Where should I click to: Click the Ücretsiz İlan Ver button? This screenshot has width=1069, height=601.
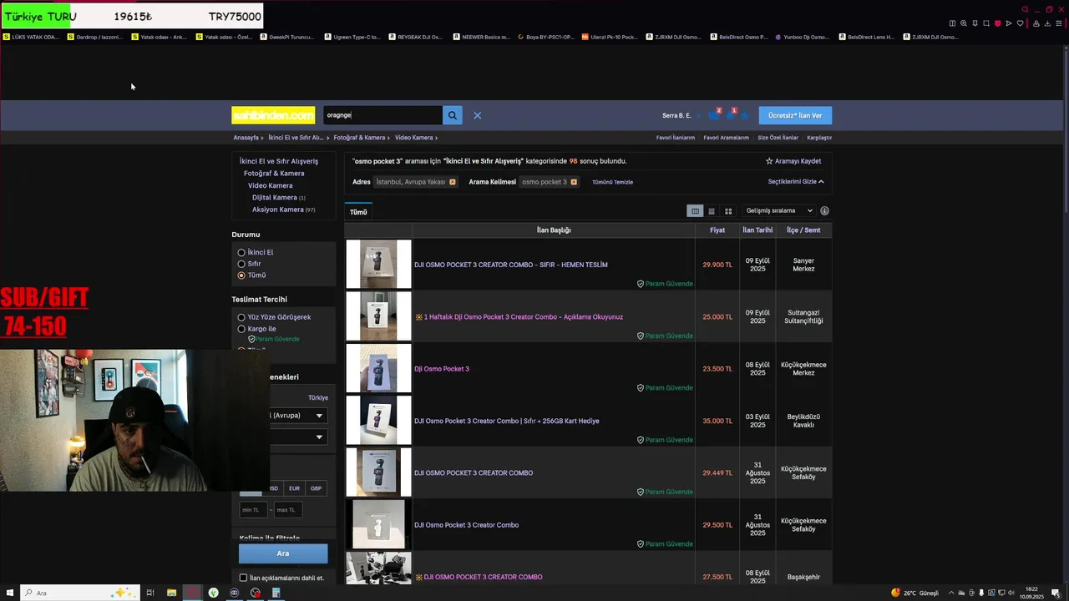795,116
